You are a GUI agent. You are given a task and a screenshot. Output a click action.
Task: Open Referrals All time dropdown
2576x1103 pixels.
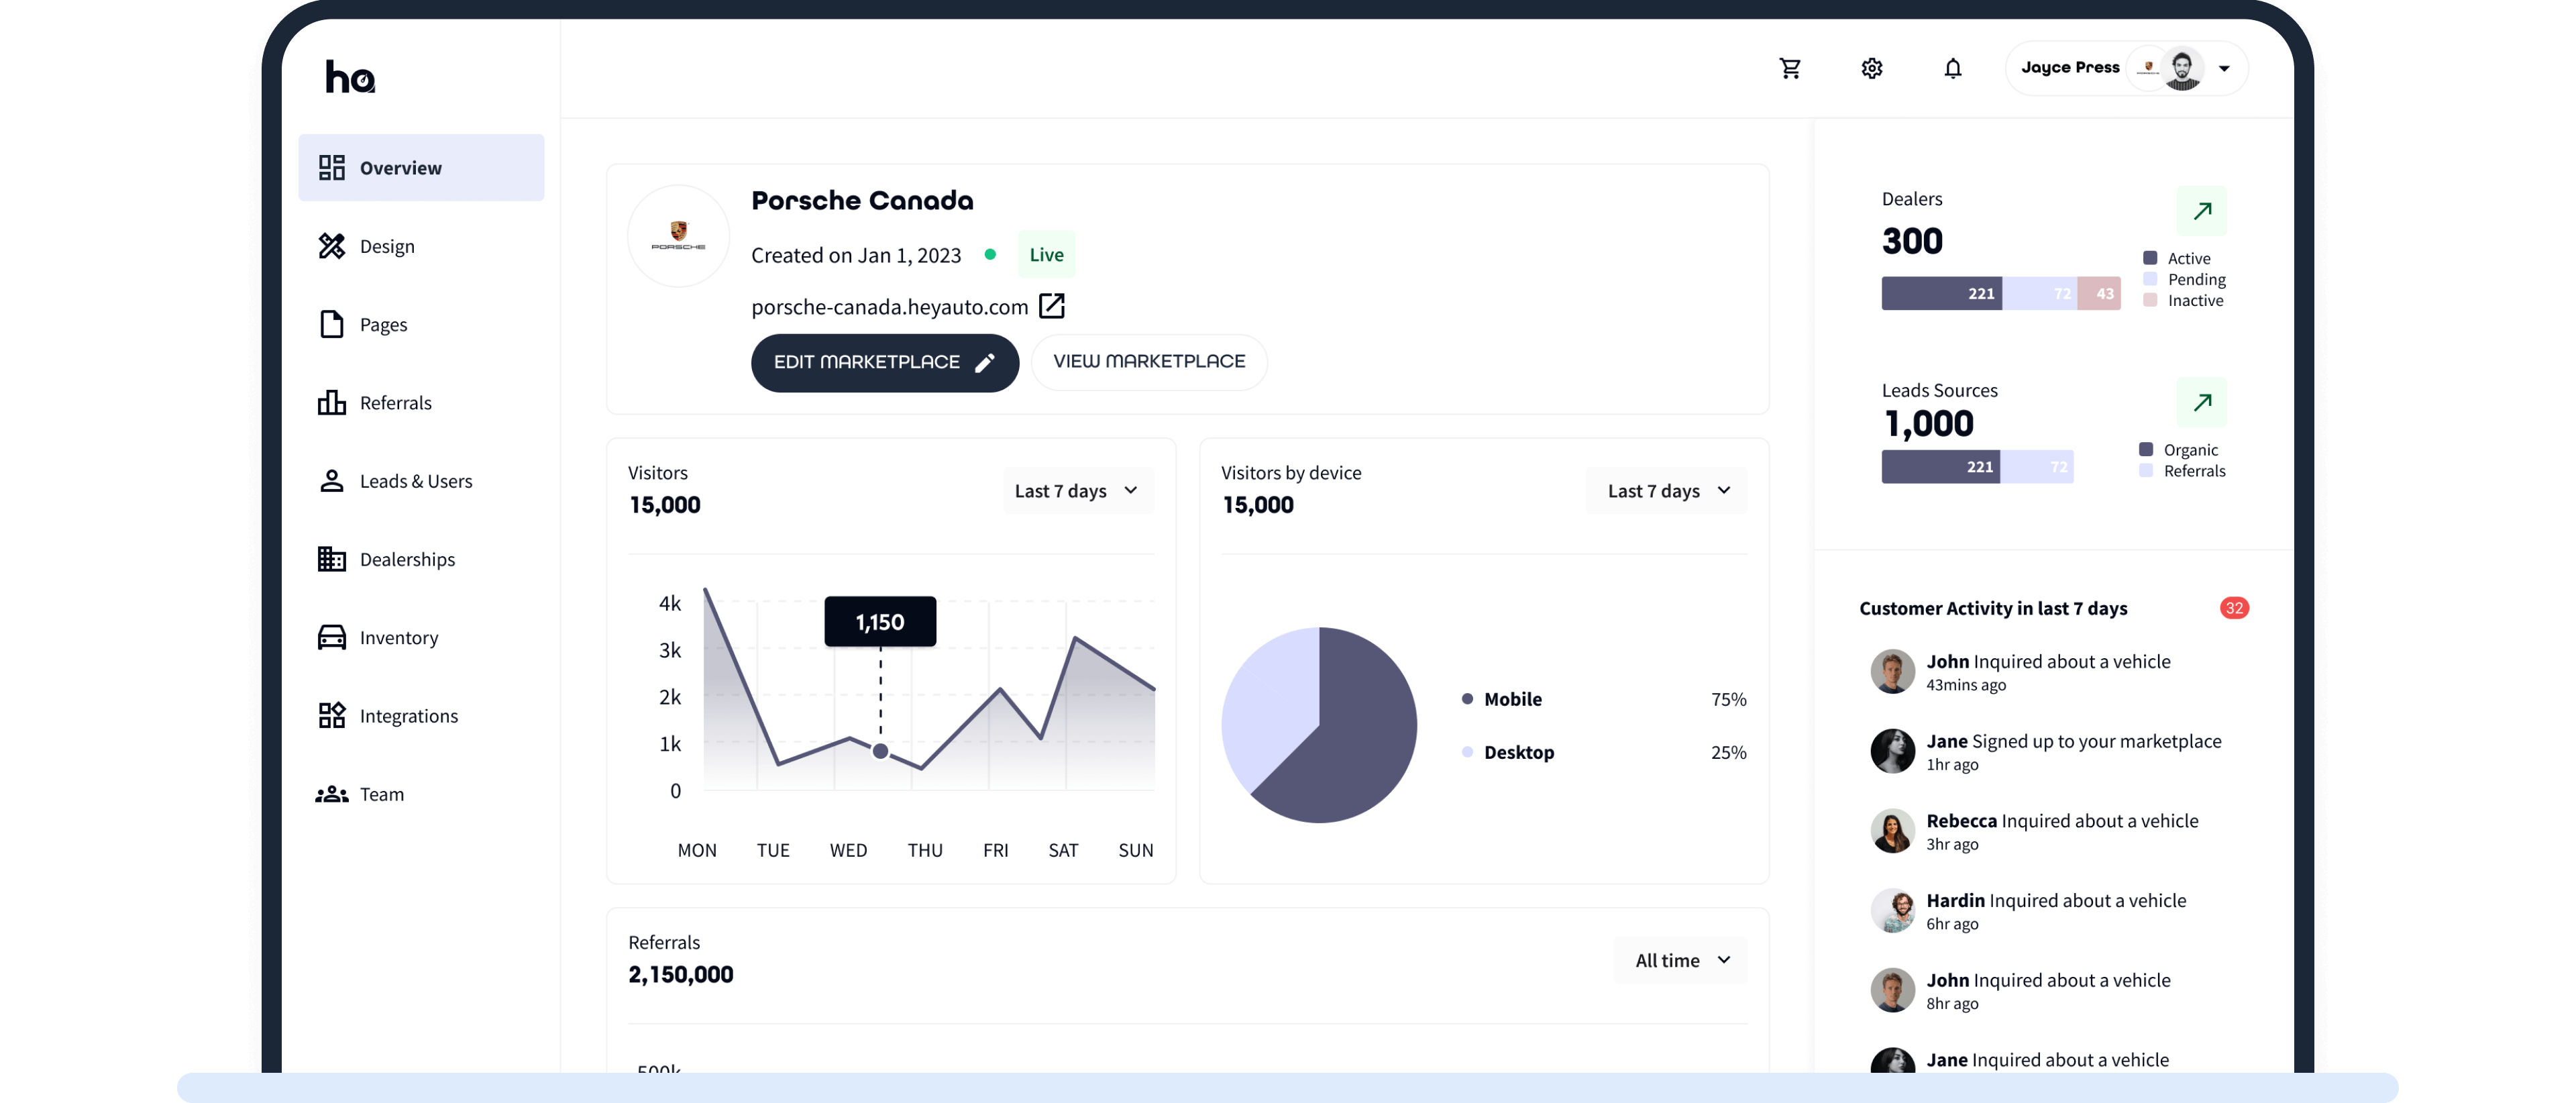pyautogui.click(x=1681, y=960)
